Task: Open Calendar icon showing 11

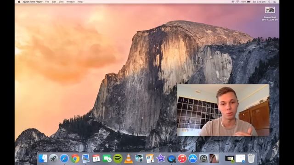Action: point(96,159)
